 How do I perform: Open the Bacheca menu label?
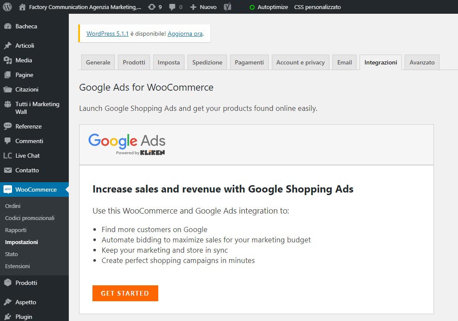coord(26,26)
